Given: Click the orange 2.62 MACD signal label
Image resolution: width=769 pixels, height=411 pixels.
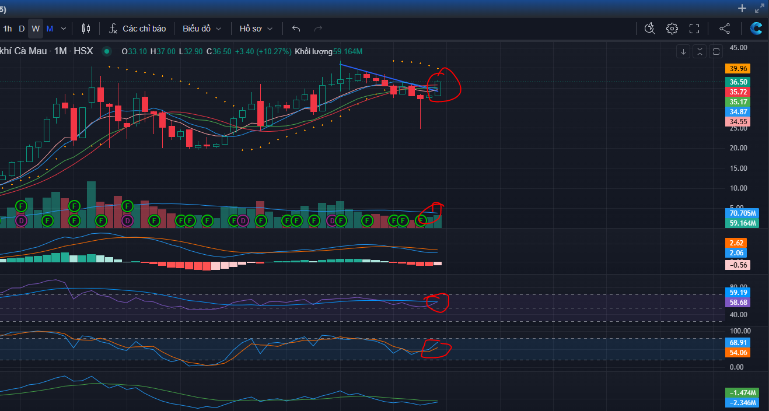Looking at the screenshot, I should tap(736, 243).
